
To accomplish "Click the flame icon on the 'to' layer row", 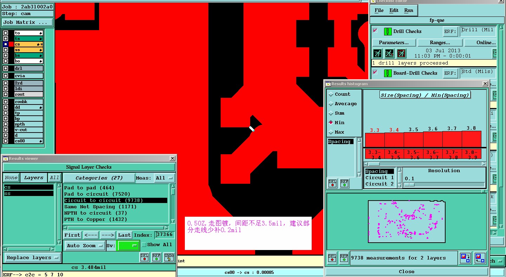I will pyautogui.click(x=41, y=33).
